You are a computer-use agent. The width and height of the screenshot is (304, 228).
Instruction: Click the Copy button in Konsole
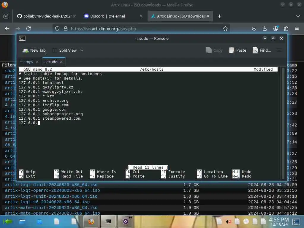tap(214, 50)
